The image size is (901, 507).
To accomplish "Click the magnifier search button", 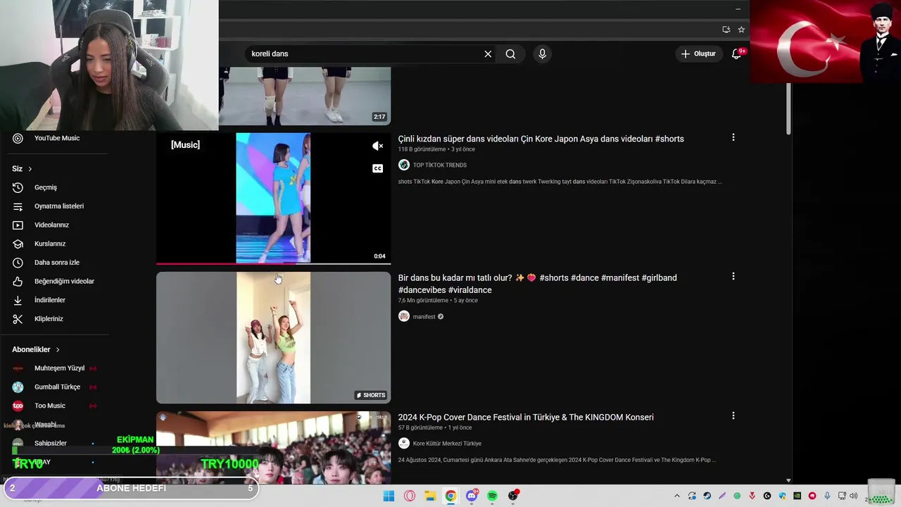I will tap(510, 54).
